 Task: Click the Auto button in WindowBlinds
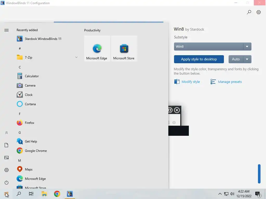[236, 59]
